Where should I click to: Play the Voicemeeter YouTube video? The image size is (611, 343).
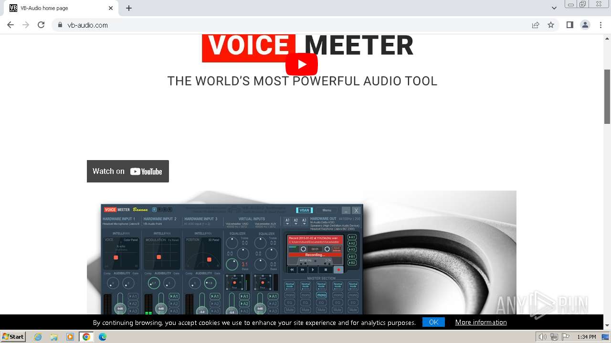(302, 64)
